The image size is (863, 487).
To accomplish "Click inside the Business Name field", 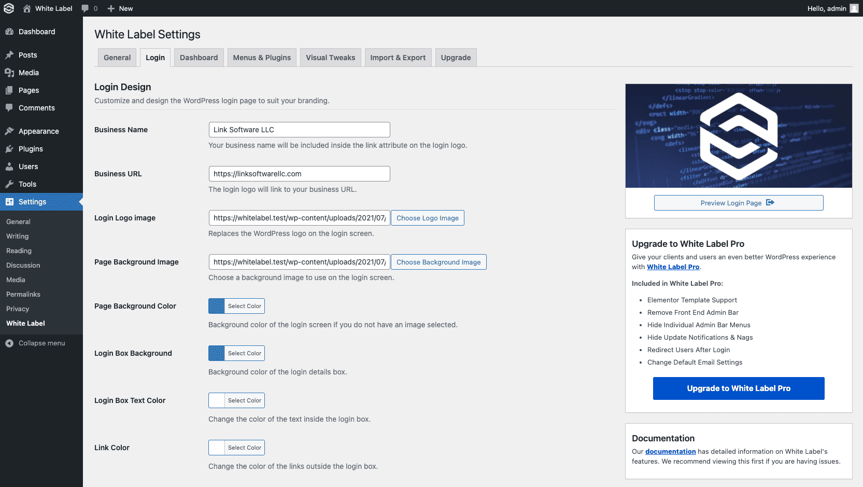I will coord(299,129).
